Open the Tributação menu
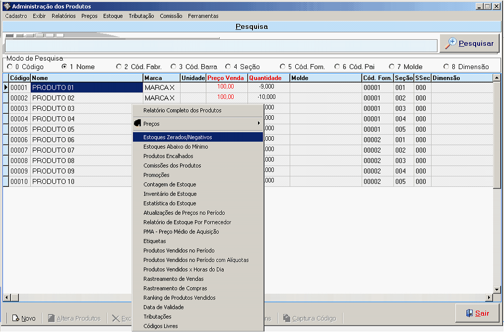 [141, 16]
